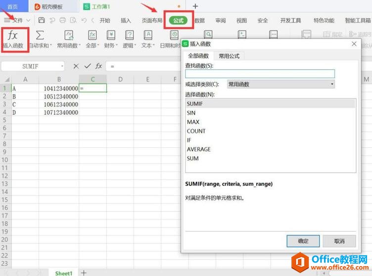Select cell B2 containing 10512340000

[59, 96]
